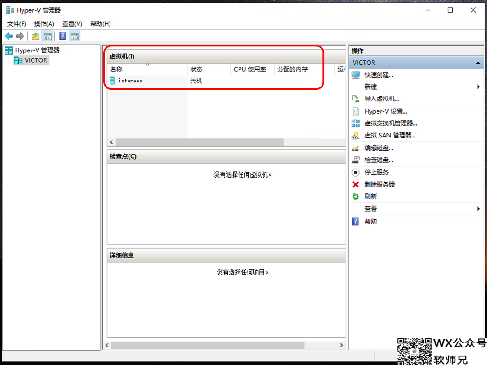The width and height of the screenshot is (487, 365).
Task: Click the 检查点(C) section header
Action: pos(226,156)
